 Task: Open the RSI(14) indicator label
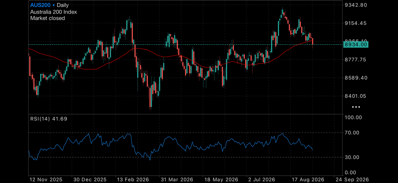(x=49, y=119)
